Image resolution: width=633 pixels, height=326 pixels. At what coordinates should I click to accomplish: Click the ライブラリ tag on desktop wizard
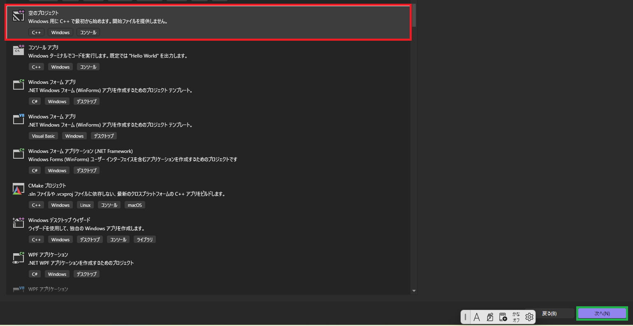click(144, 240)
